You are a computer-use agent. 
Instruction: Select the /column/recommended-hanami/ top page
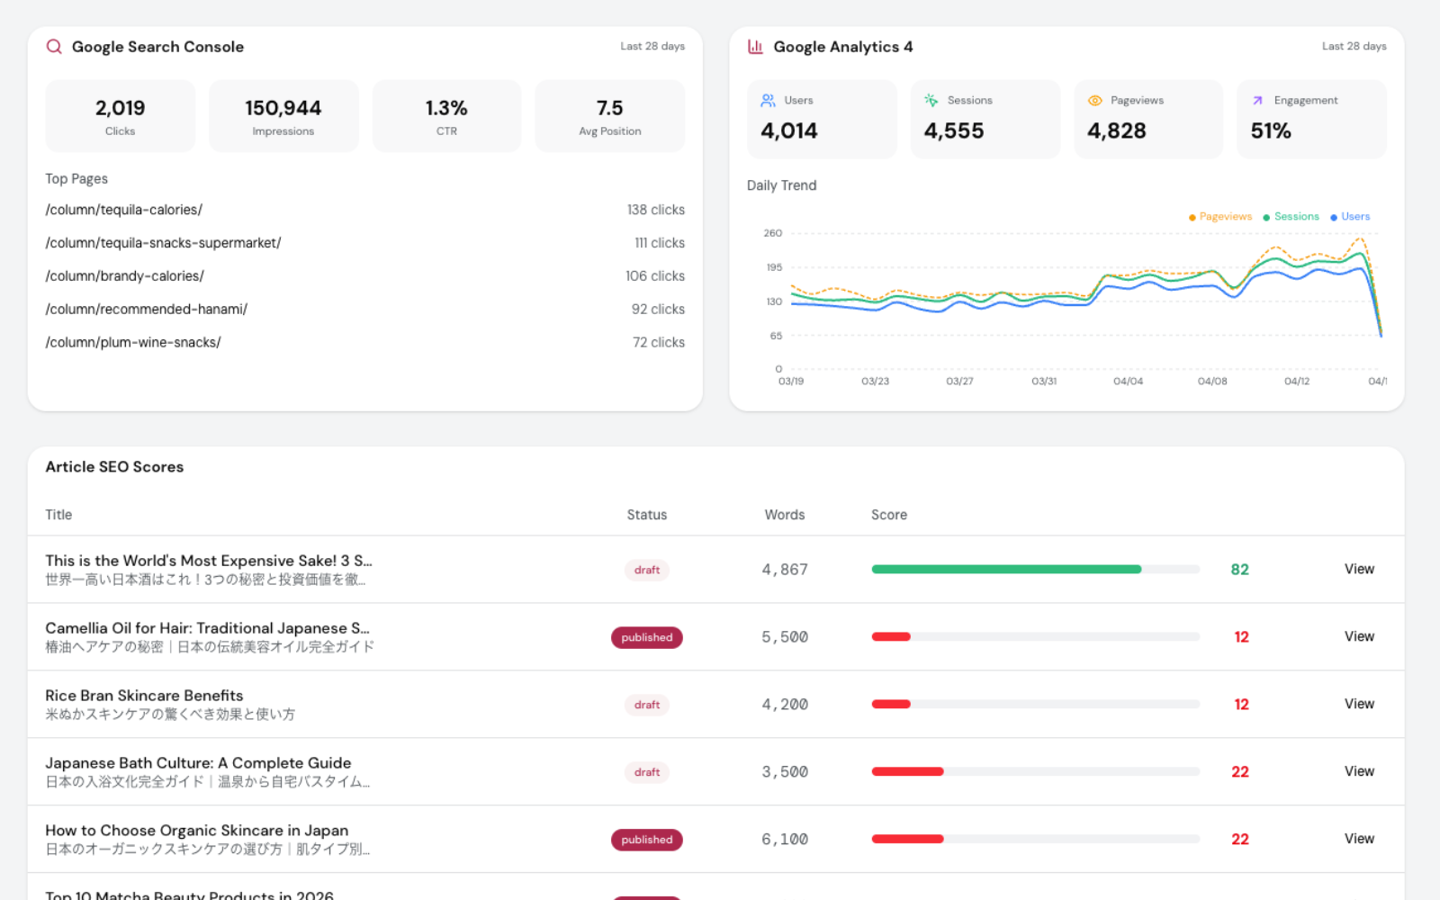(147, 310)
